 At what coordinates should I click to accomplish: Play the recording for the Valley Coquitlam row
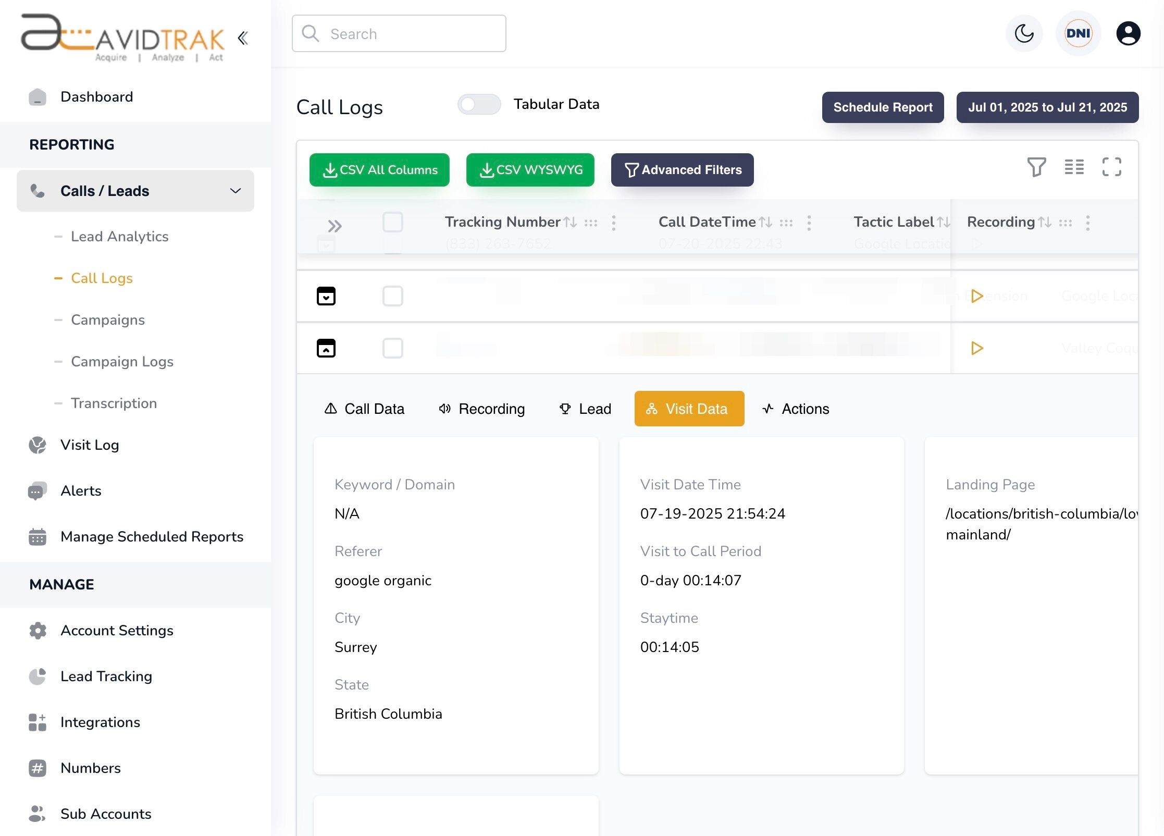tap(976, 348)
